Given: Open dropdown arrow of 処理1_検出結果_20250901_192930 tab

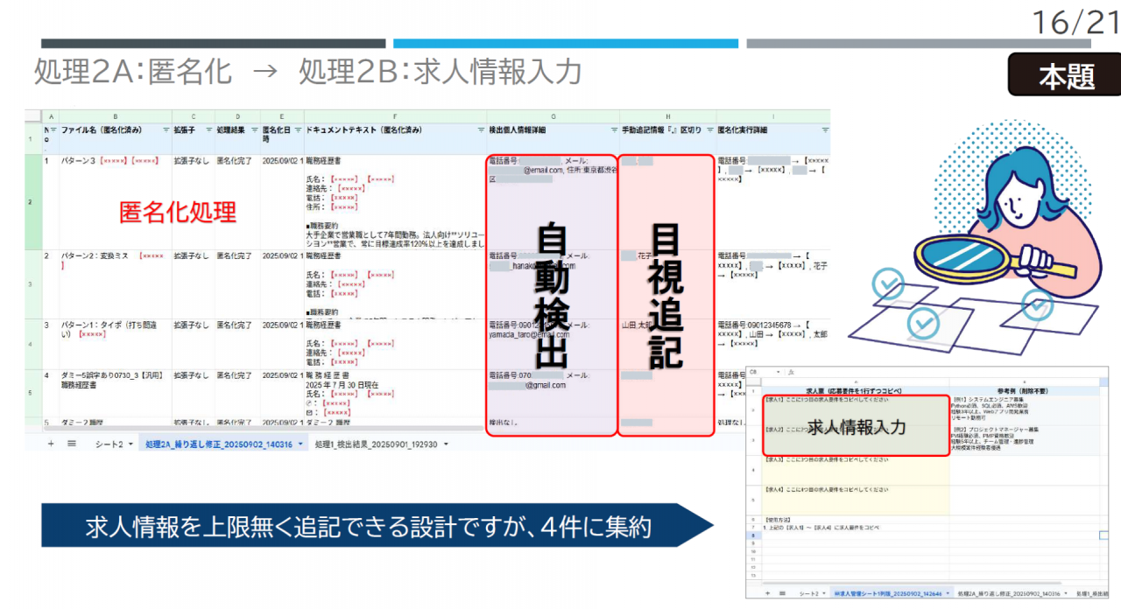Looking at the screenshot, I should tap(447, 444).
